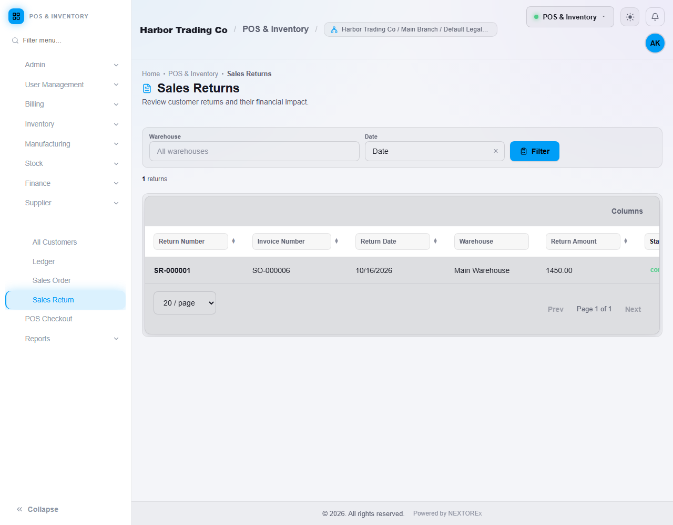The width and height of the screenshot is (673, 525).
Task: Open the 20 / page size dropdown
Action: pos(185,303)
